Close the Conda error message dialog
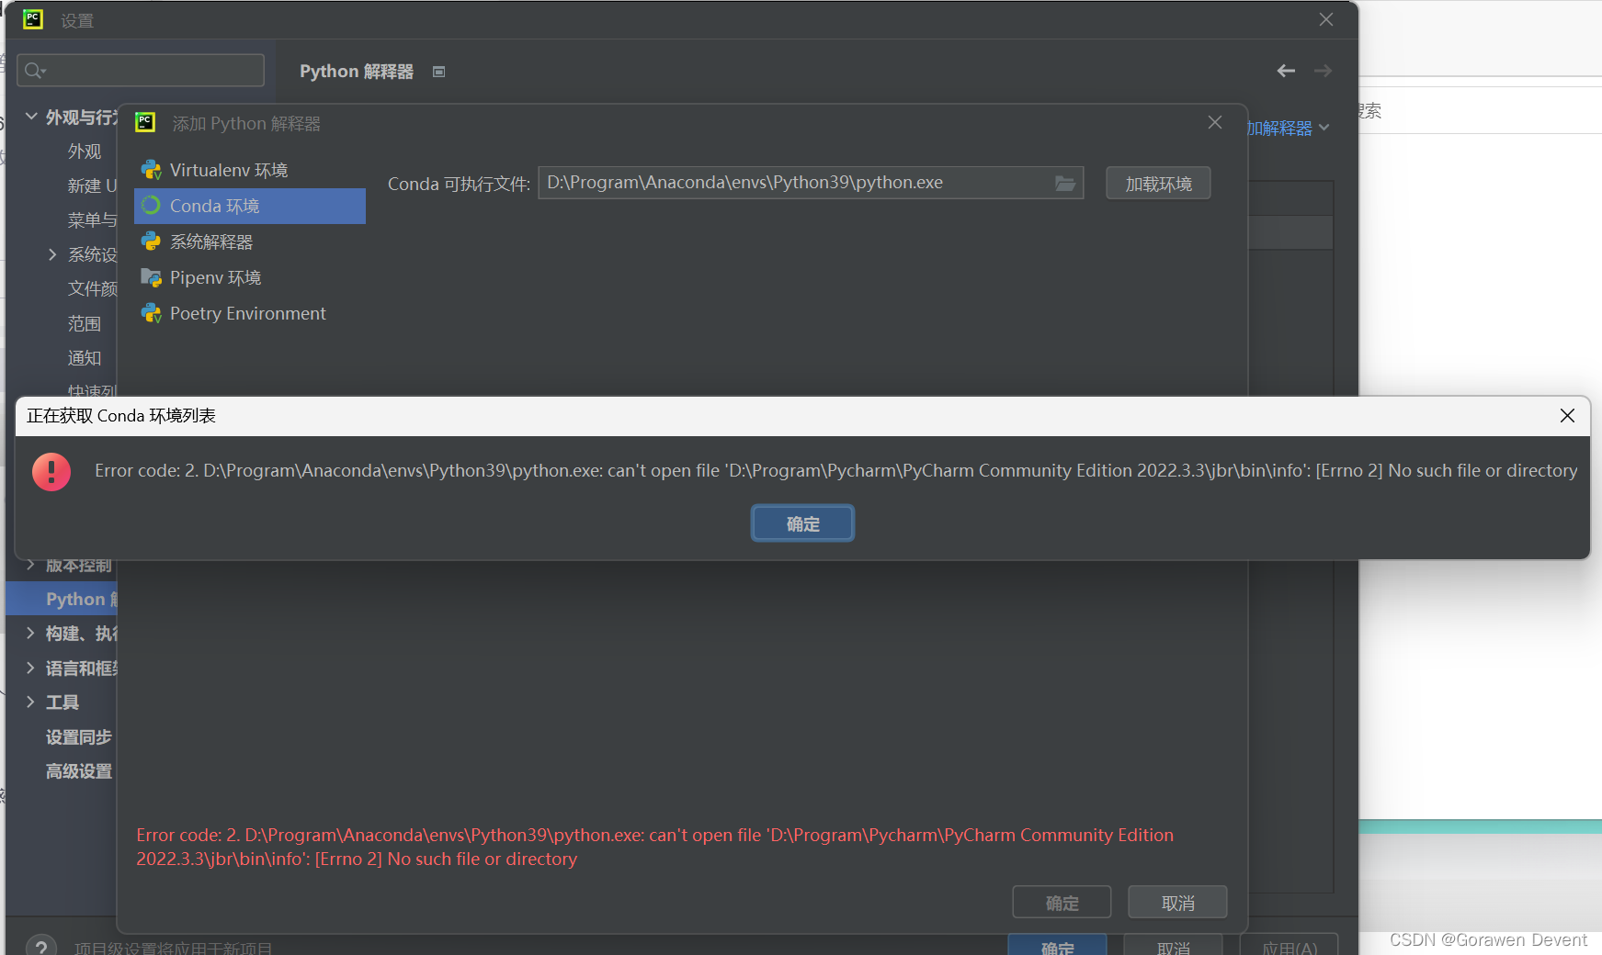The height and width of the screenshot is (955, 1602). 1567,416
